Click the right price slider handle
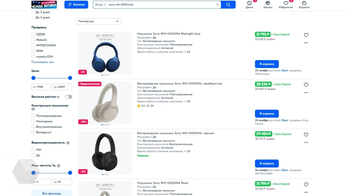348x196 pixels. 70,78
